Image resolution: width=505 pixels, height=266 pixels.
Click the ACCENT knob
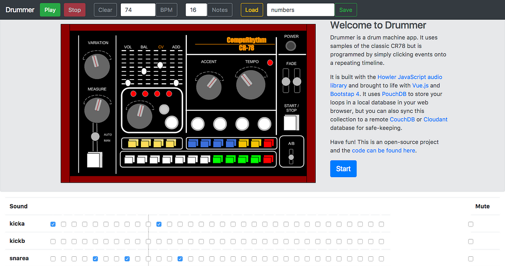coord(209,87)
